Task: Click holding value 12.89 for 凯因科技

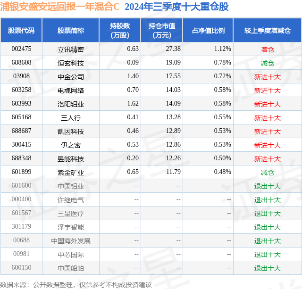Action: click(x=173, y=131)
